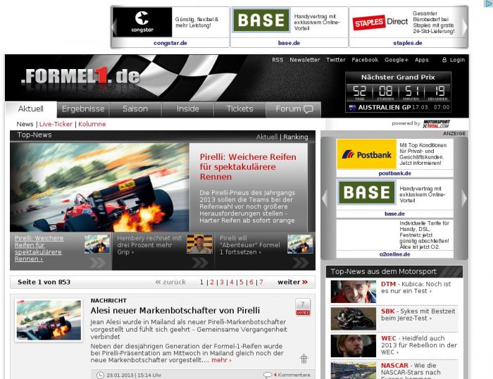The width and height of the screenshot is (493, 379).
Task: Click the lock icon next to Login
Action: point(444,59)
